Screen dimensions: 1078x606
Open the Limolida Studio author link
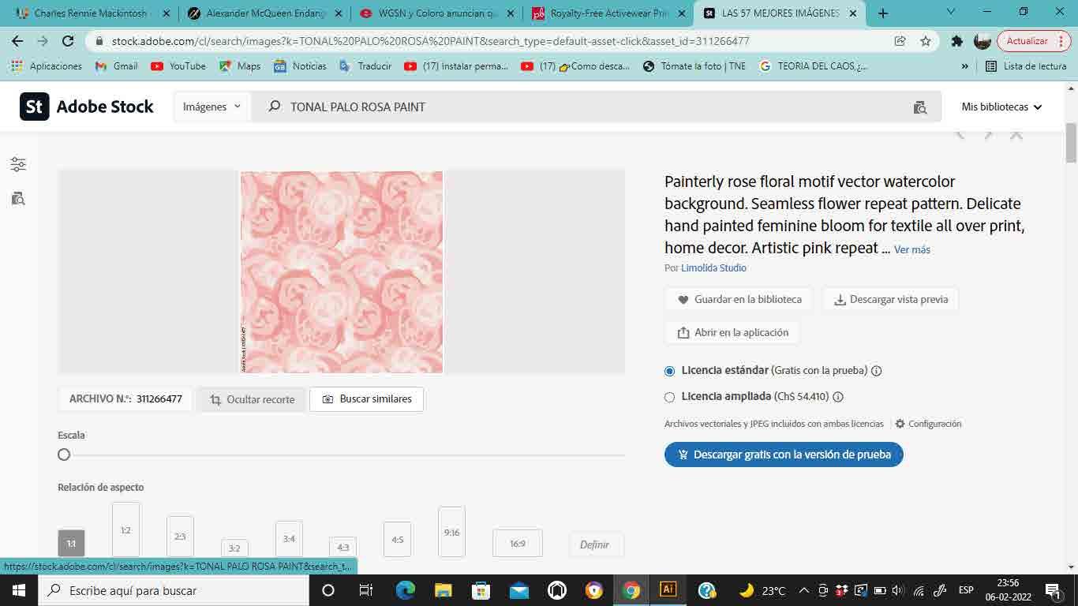point(713,268)
